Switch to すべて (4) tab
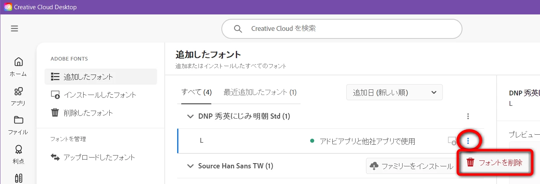This screenshot has height=184, width=540. tap(196, 93)
